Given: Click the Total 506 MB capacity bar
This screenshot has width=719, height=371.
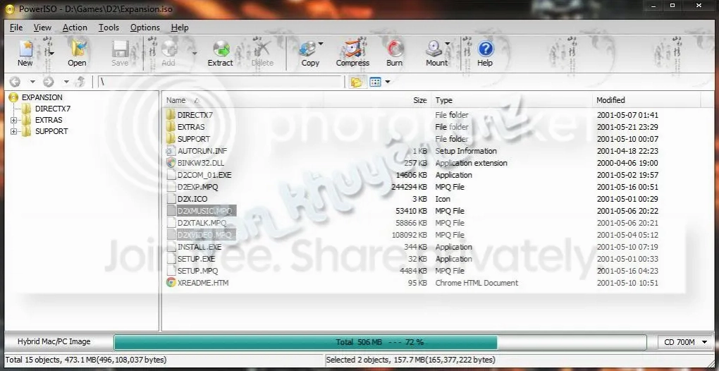Looking at the screenshot, I should click(380, 342).
